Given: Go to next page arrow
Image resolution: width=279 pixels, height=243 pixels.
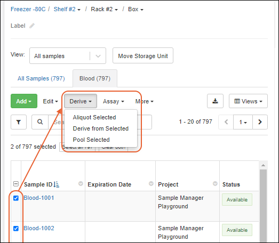Looking at the screenshot, I should click(260, 122).
